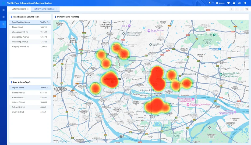Image resolution: width=251 pixels, height=145 pixels.
Task: Click the Region name column header
Action: [x=18, y=88]
